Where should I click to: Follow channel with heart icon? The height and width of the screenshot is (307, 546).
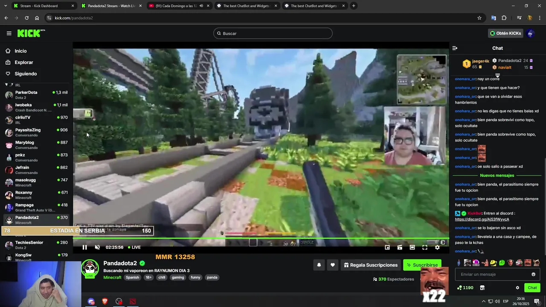point(333,265)
